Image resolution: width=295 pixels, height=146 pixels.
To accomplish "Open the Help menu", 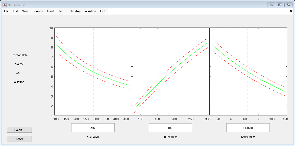I will pyautogui.click(x=103, y=11).
